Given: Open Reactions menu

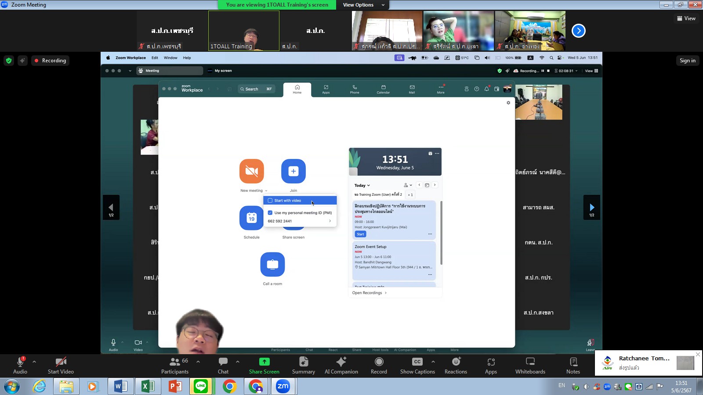Looking at the screenshot, I should pyautogui.click(x=456, y=365).
